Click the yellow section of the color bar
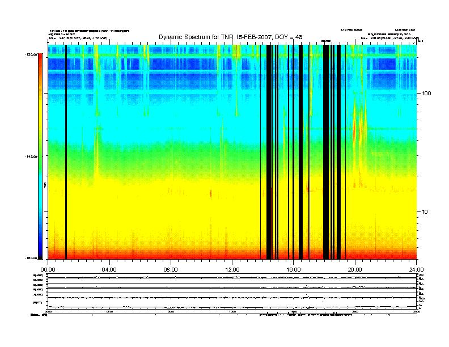 pos(40,113)
